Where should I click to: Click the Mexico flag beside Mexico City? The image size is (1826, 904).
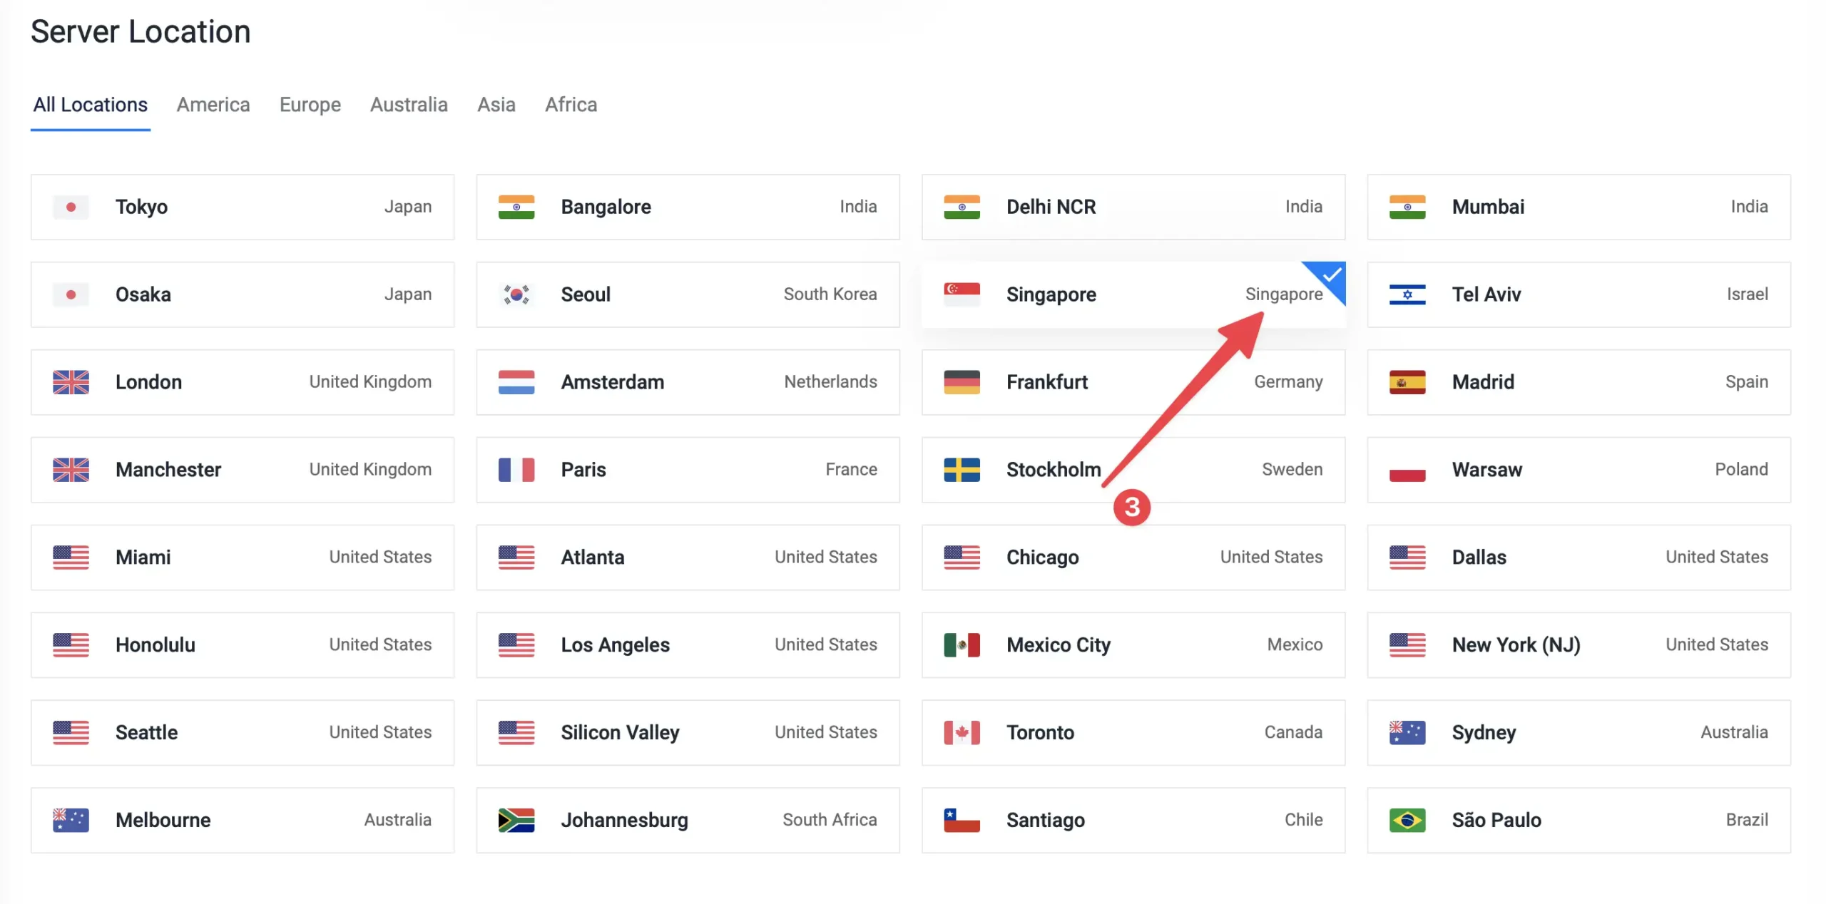[x=962, y=644]
